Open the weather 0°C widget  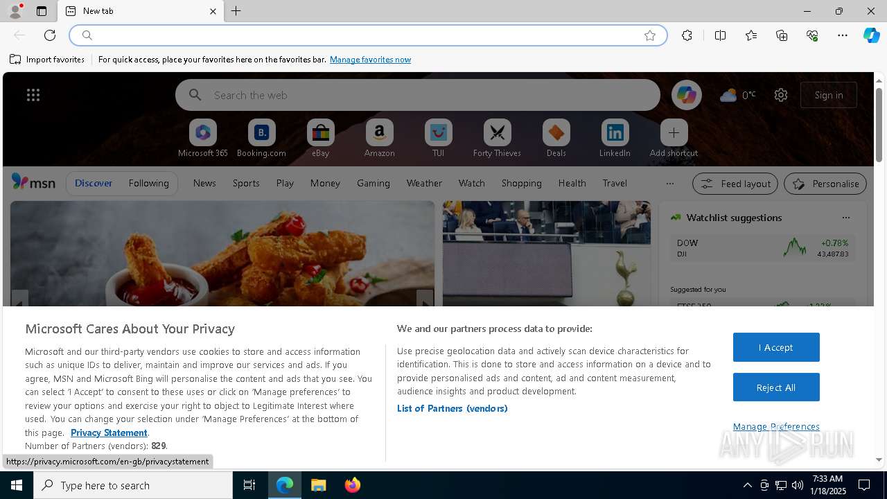pos(737,95)
